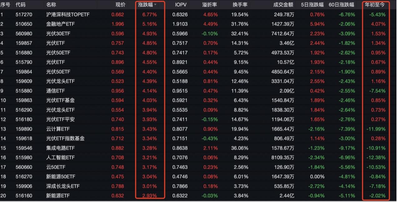
Task: Click the price 0.956 for 通信ETF
Action: pyautogui.click(x=118, y=91)
